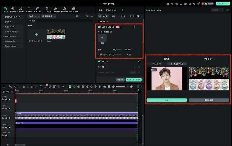Click the text tool icon in timeline toolbar
This screenshot has width=232, height=146.
click(41, 87)
